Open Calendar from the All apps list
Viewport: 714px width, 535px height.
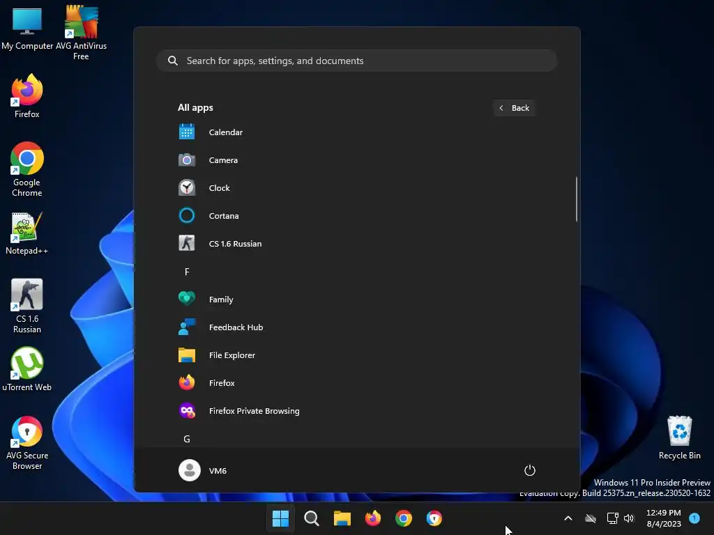click(356, 132)
